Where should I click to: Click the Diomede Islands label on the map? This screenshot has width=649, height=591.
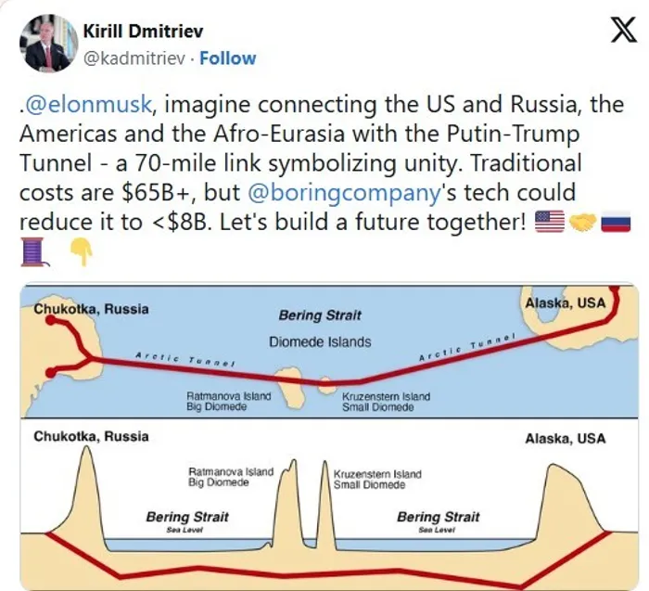coord(320,341)
